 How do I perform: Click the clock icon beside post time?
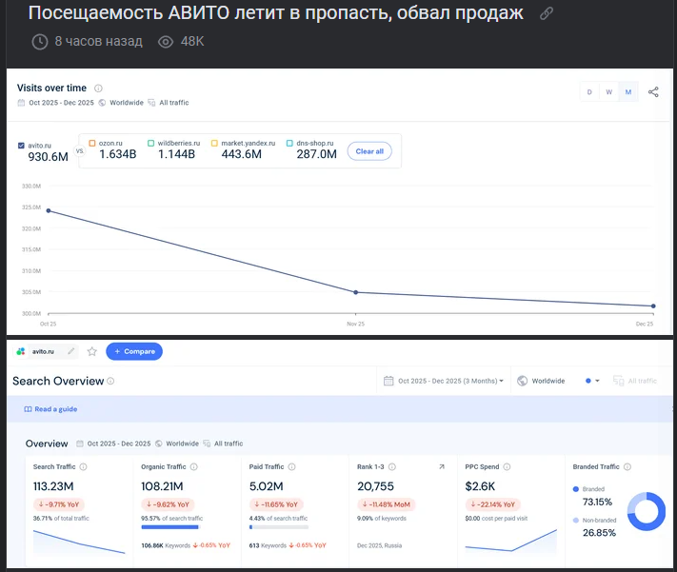click(x=40, y=42)
